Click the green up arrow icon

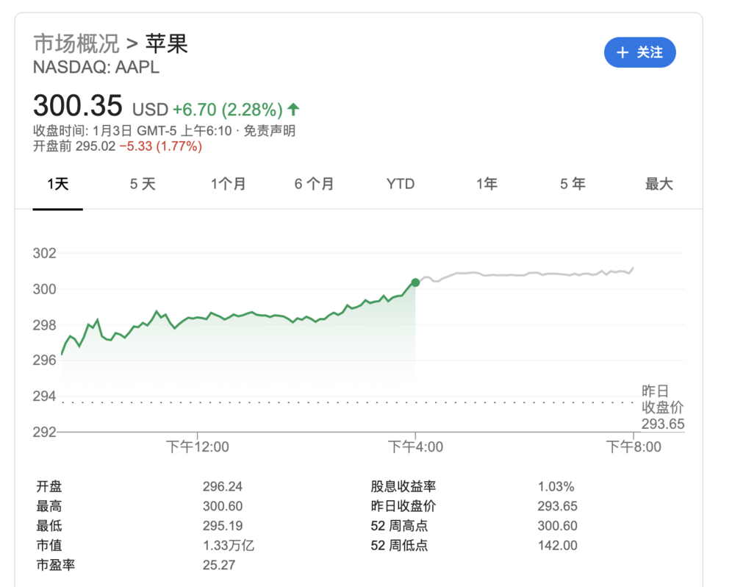(293, 110)
